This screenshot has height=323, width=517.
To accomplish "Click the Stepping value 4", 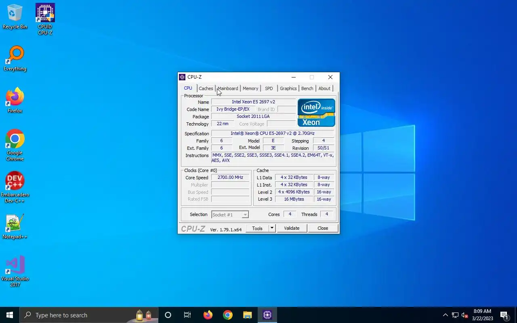I will (324, 141).
